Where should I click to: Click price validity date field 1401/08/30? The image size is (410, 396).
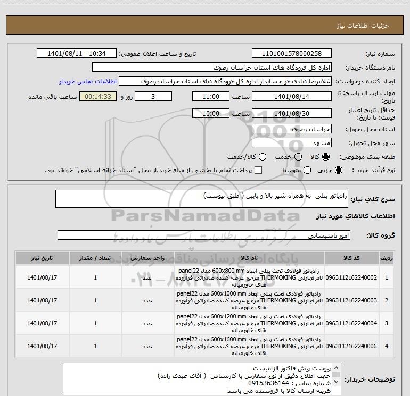(x=292, y=113)
